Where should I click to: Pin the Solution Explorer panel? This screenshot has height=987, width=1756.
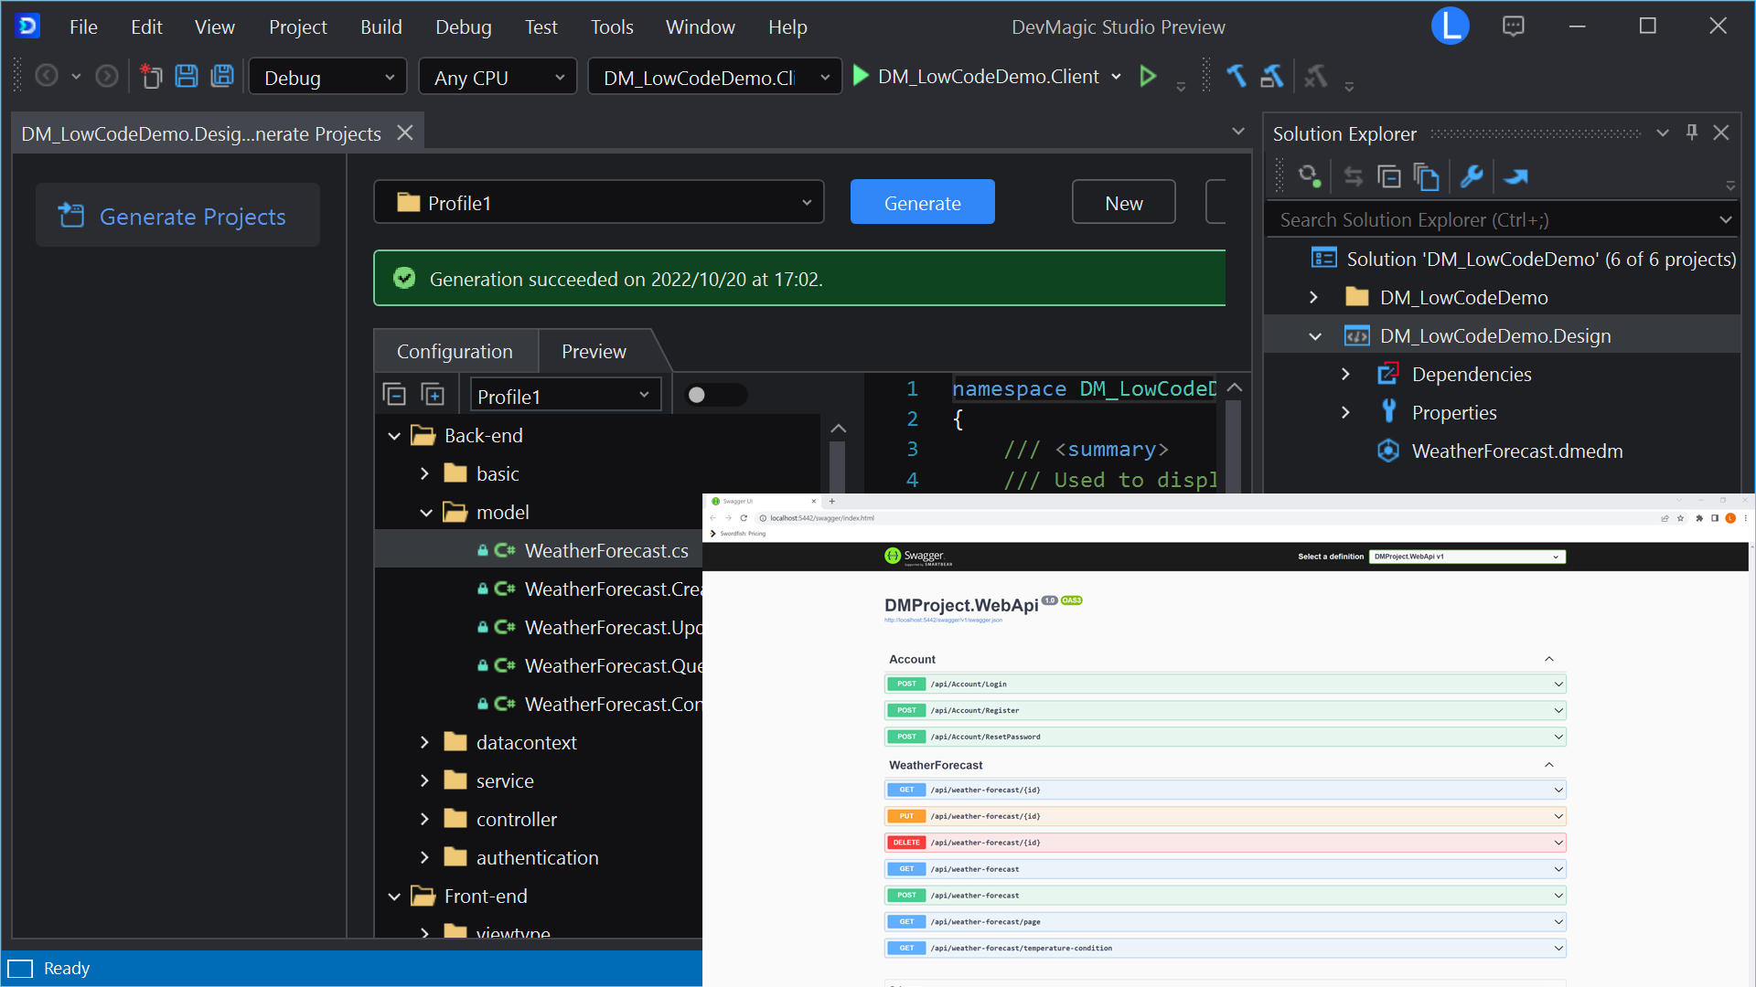click(1691, 133)
